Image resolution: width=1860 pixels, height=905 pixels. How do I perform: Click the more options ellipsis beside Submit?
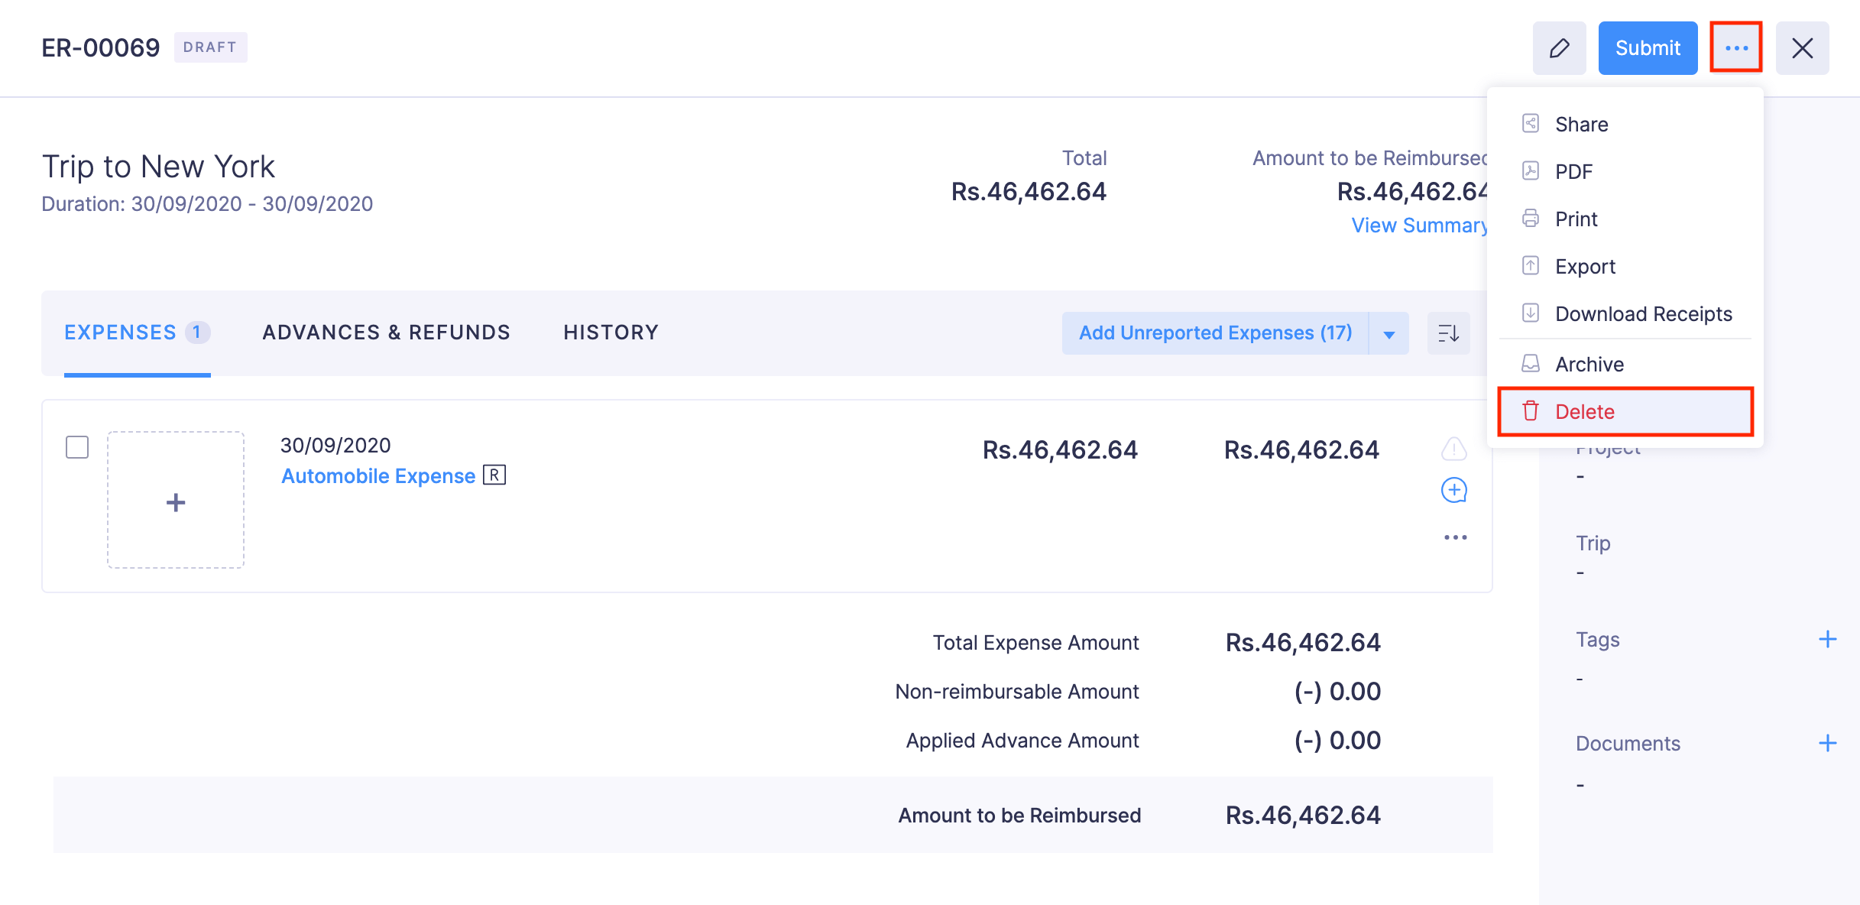pyautogui.click(x=1736, y=47)
